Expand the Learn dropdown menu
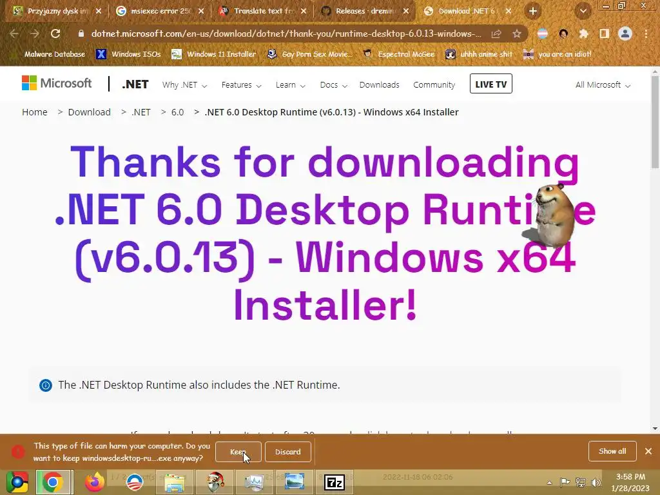The height and width of the screenshot is (495, 660). pyautogui.click(x=290, y=84)
